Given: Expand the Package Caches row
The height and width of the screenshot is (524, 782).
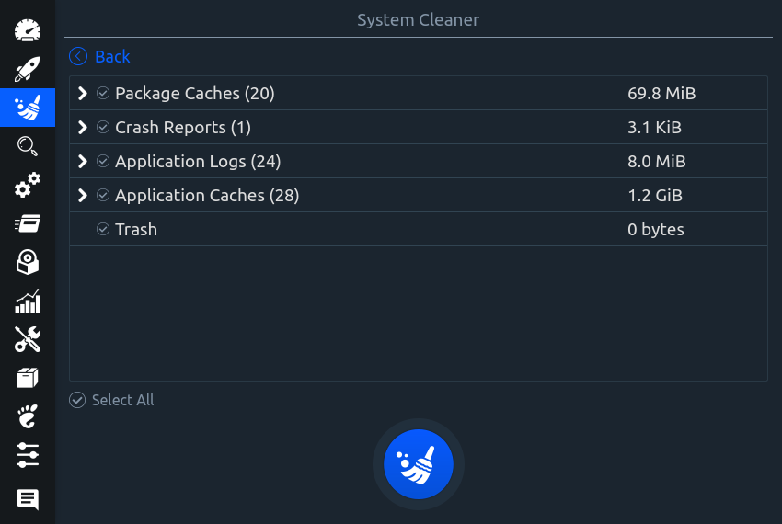Looking at the screenshot, I should pos(83,93).
